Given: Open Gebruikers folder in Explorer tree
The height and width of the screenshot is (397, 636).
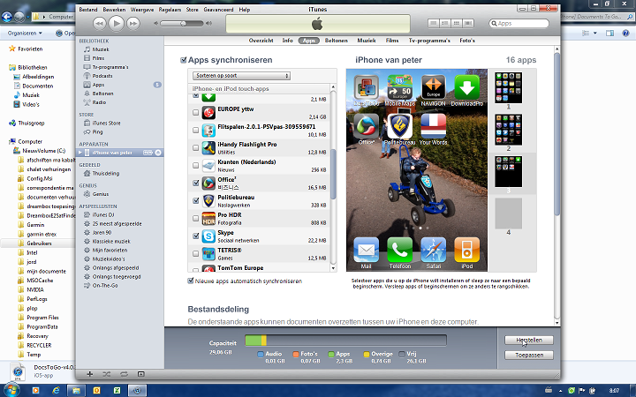Looking at the screenshot, I should point(39,243).
